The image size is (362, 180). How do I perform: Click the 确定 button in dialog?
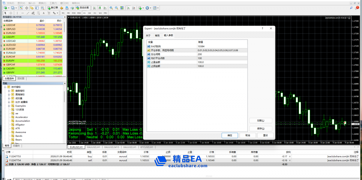coord(230,136)
